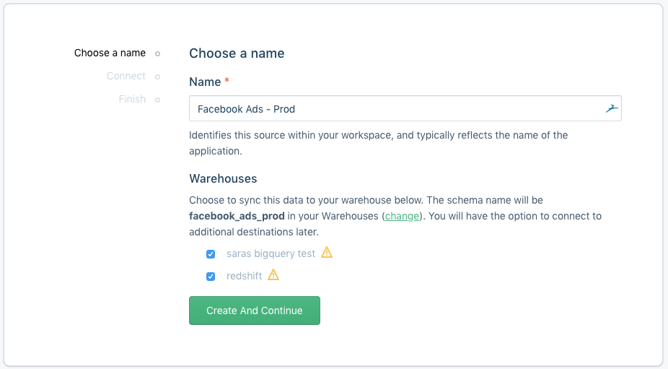Click the autofill icon inside the Name field
Screen dimensions: 668x369
tap(611, 108)
